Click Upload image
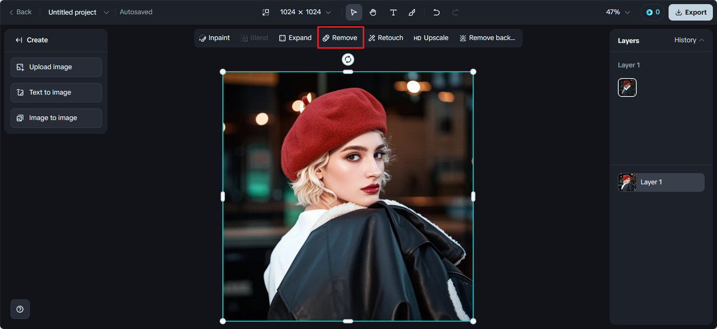The image size is (717, 329). [x=56, y=67]
